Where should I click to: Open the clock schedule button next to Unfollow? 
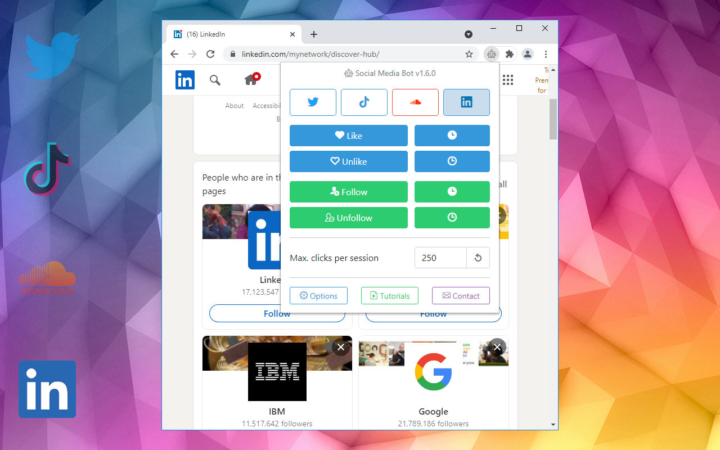pyautogui.click(x=452, y=218)
